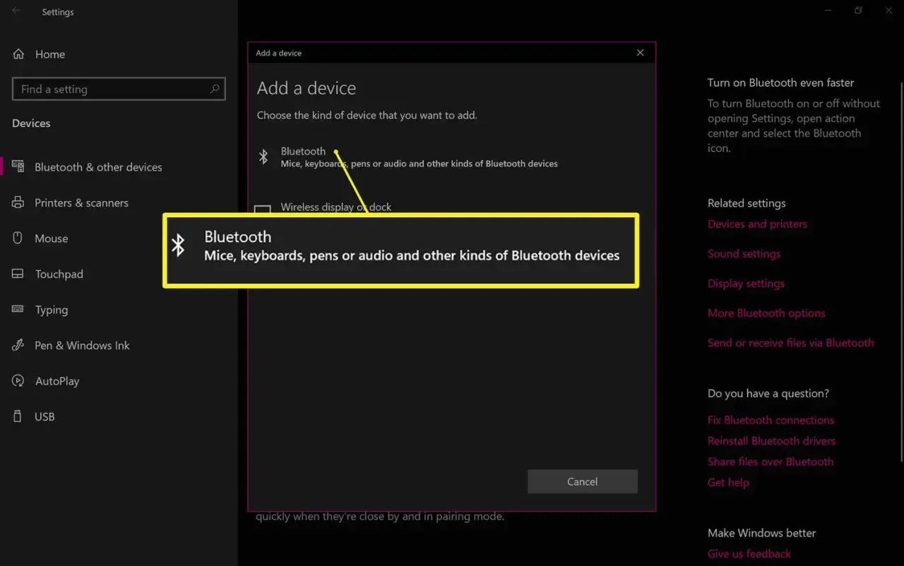Go to Typing settings
The width and height of the screenshot is (904, 566).
coord(52,310)
